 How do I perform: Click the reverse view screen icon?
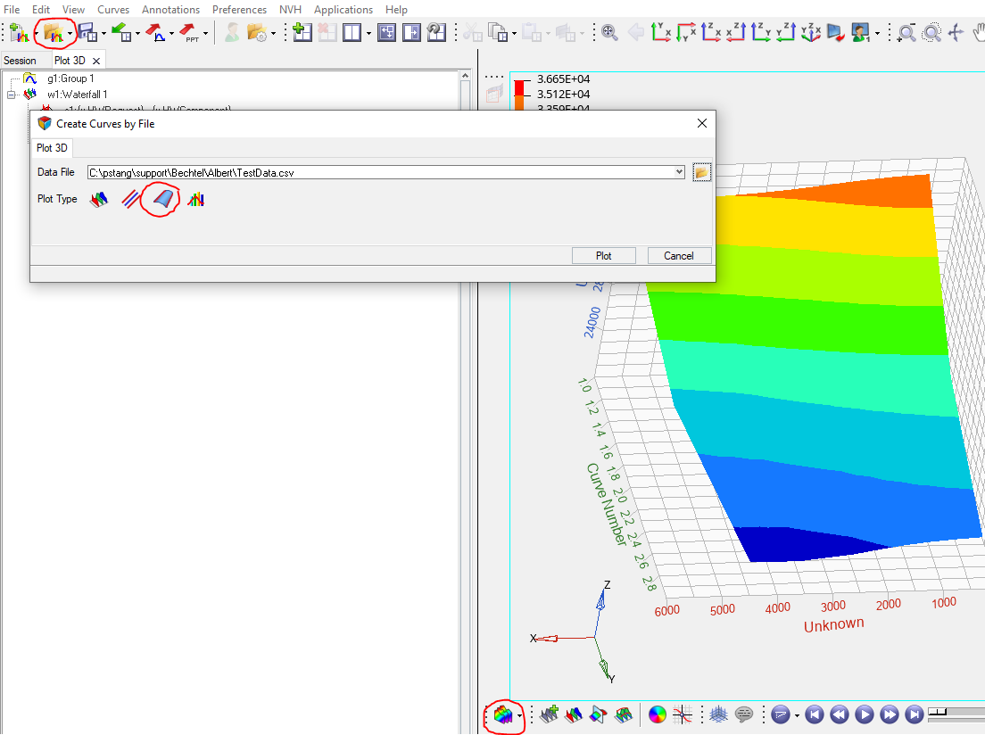click(x=835, y=32)
